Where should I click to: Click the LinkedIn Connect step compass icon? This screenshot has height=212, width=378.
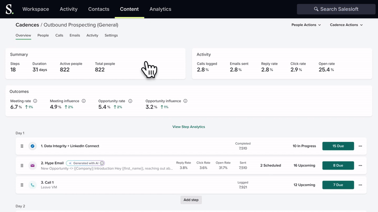pos(32,146)
